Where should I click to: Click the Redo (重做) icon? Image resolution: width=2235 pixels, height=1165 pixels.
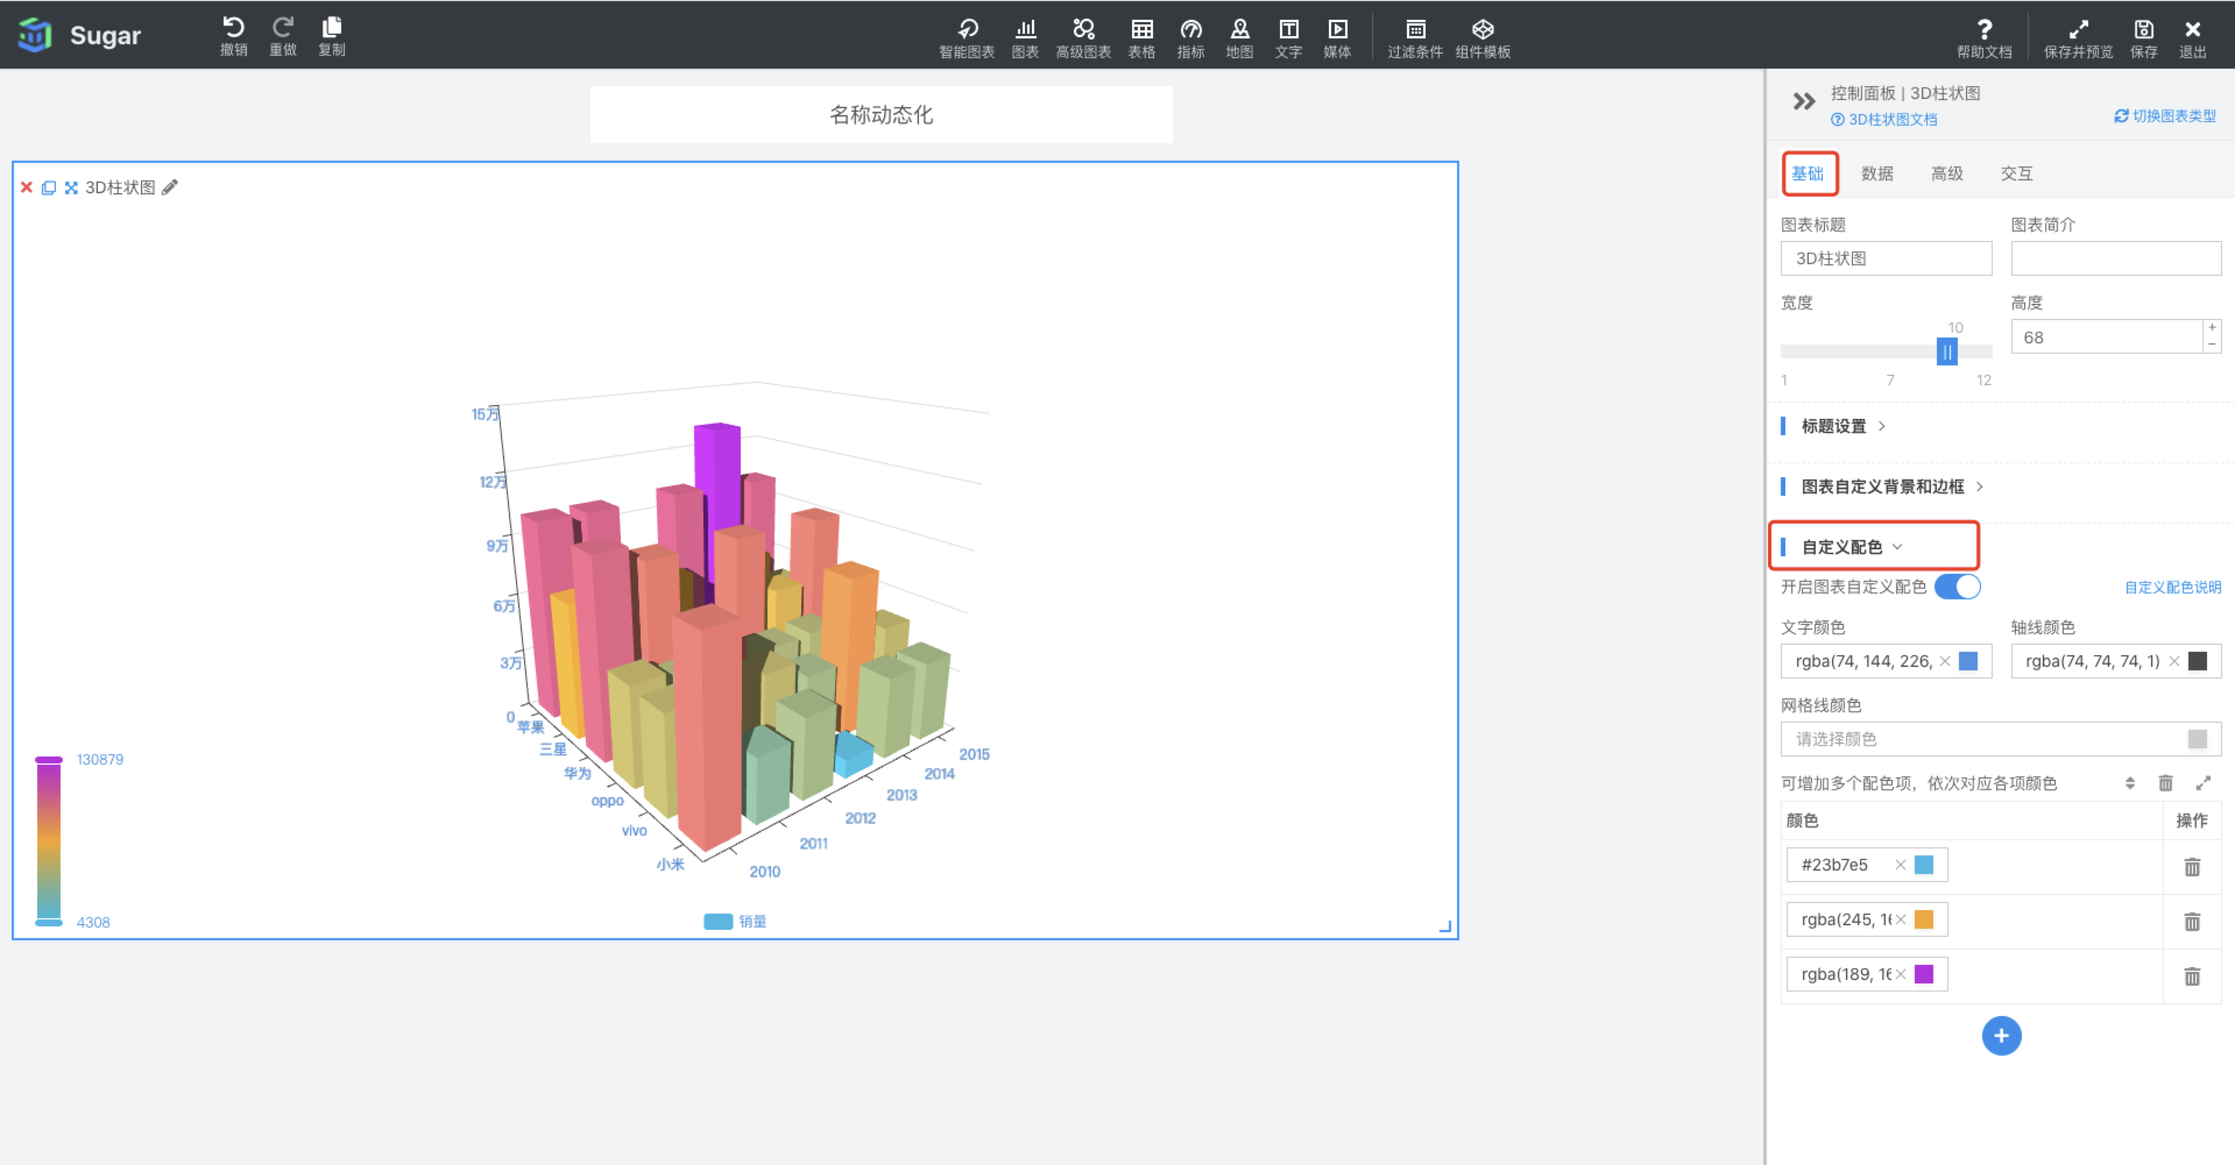tap(283, 35)
